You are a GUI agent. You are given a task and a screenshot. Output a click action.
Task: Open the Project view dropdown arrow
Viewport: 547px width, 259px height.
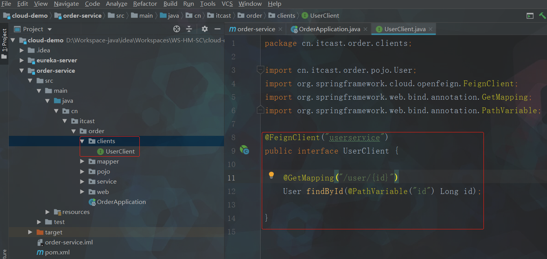pyautogui.click(x=50, y=29)
